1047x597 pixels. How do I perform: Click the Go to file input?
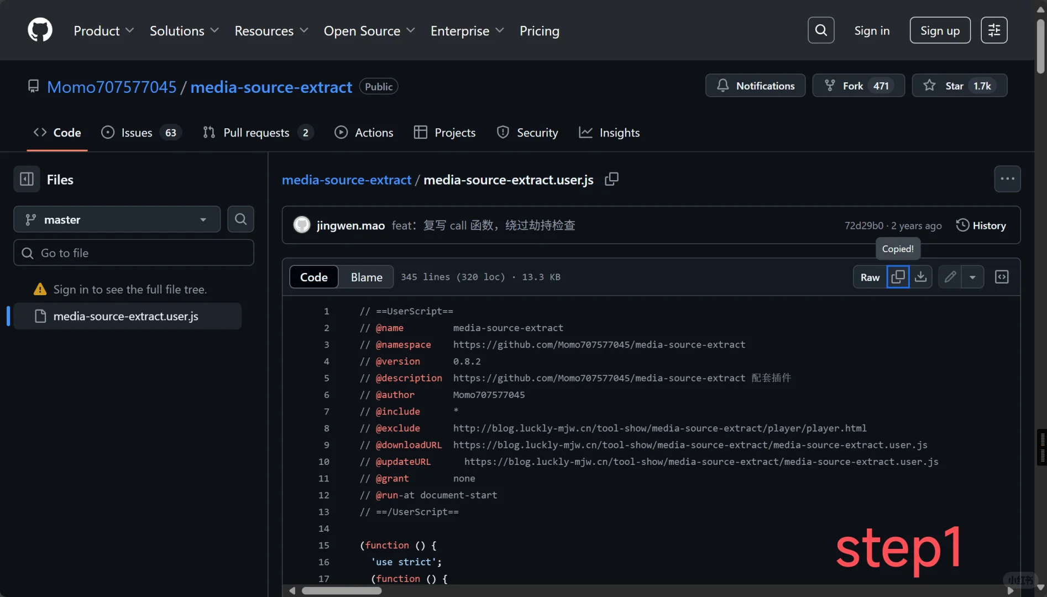[134, 253]
